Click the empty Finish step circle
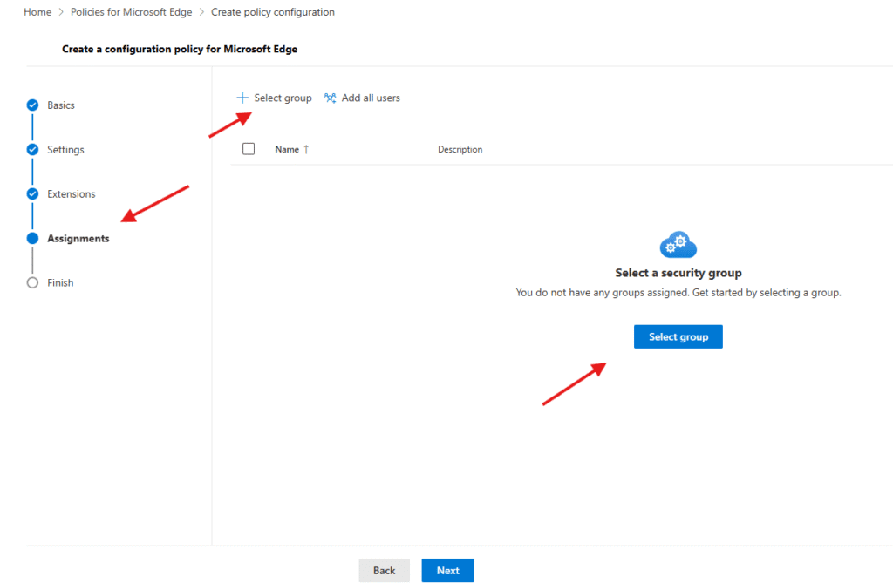The image size is (893, 583). click(x=33, y=283)
